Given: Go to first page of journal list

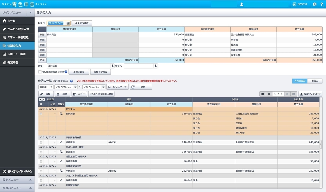Looking at the screenshot, I should [262, 94].
